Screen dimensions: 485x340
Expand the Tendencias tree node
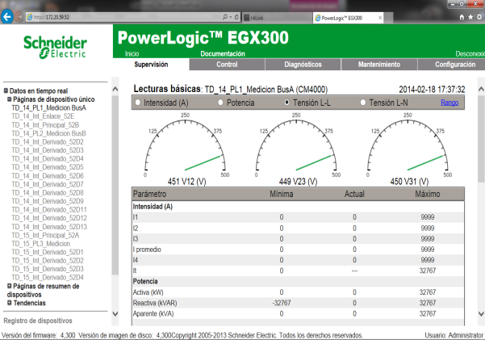tap(10, 303)
